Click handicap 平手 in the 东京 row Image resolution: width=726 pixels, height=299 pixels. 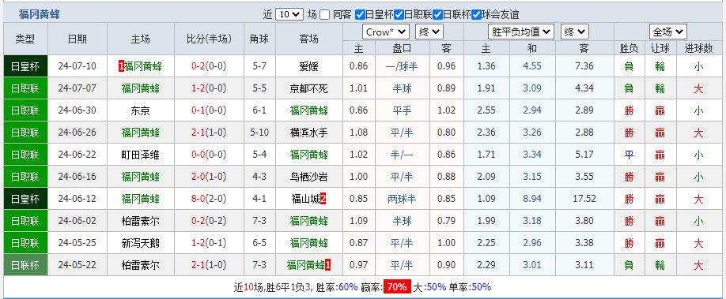(402, 110)
